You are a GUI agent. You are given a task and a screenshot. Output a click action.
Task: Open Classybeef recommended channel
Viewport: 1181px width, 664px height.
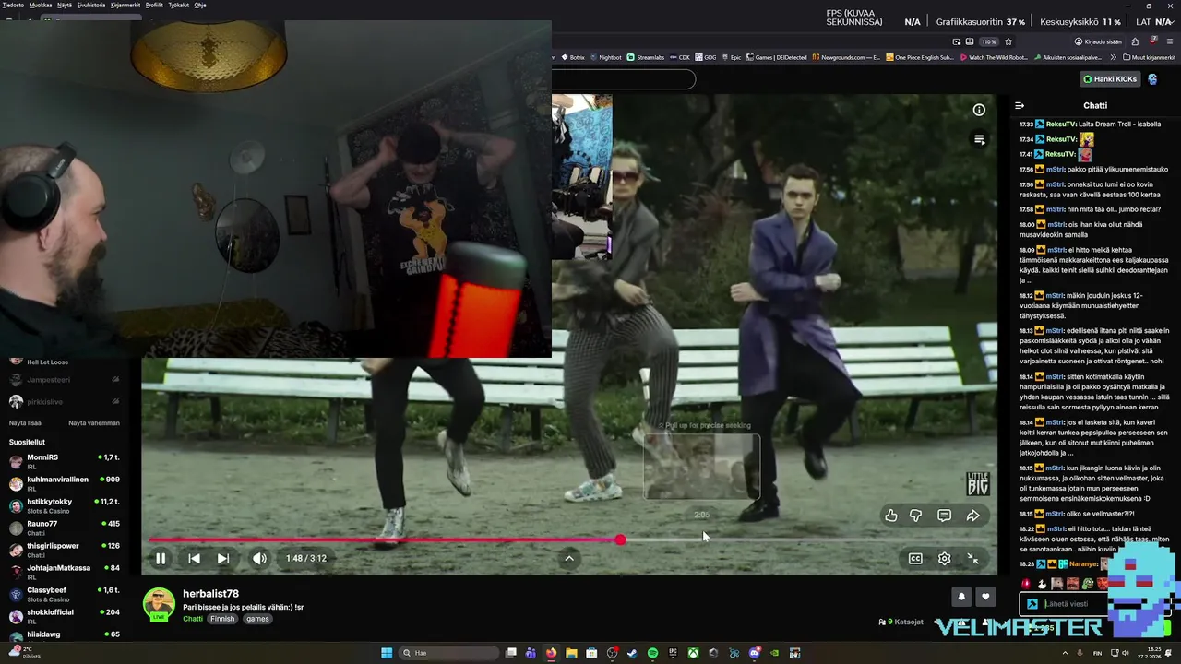(x=65, y=594)
